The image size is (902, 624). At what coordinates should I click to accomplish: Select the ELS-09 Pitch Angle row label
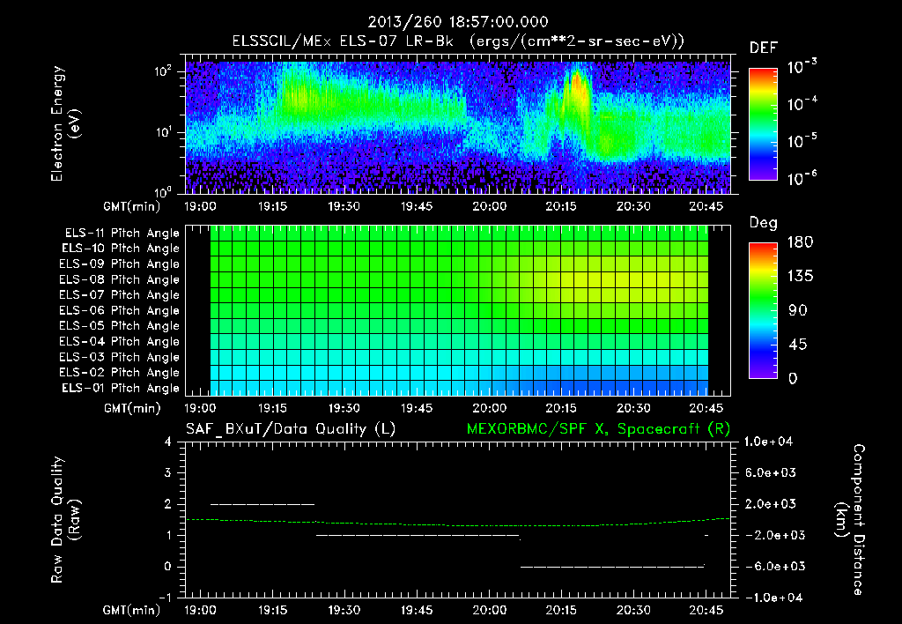click(x=120, y=264)
